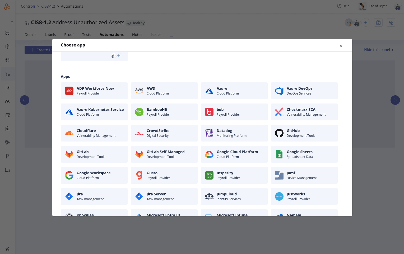Open the Help link

(343, 6)
